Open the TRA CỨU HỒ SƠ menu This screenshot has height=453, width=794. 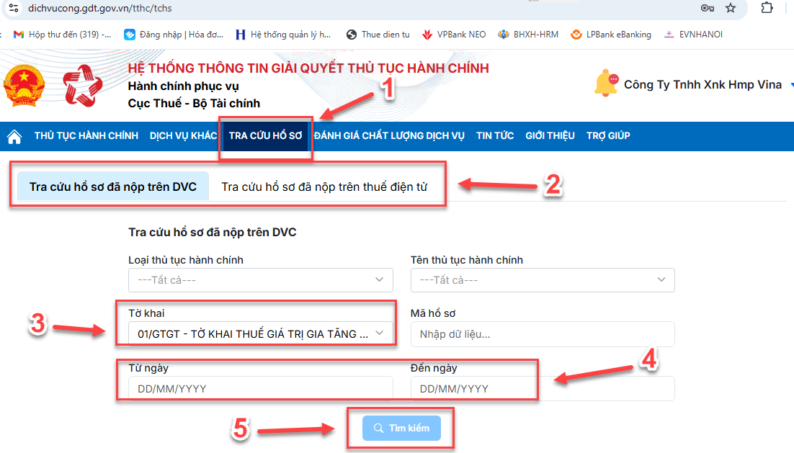tap(265, 136)
